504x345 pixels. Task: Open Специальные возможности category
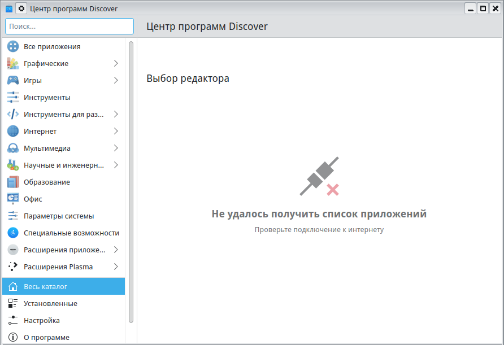click(x=64, y=233)
